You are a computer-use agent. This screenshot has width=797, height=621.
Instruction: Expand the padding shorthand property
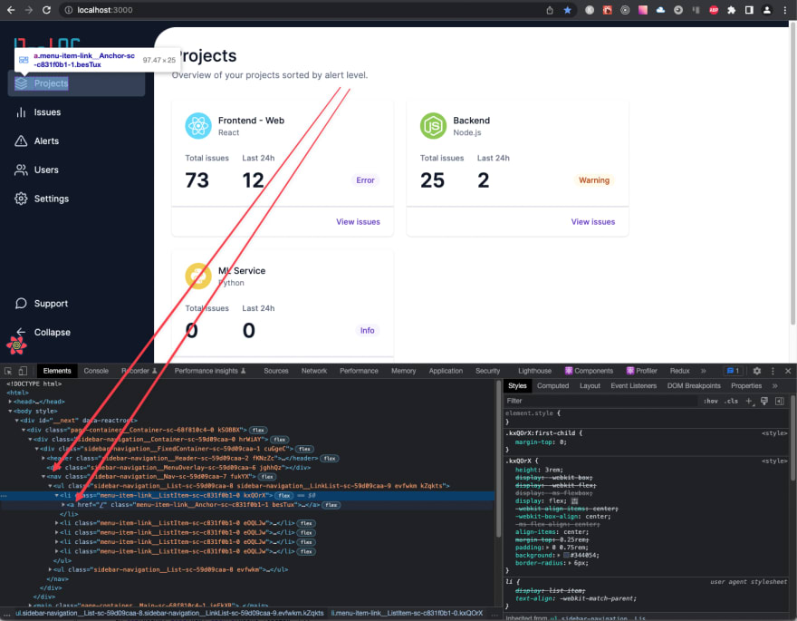pos(547,548)
